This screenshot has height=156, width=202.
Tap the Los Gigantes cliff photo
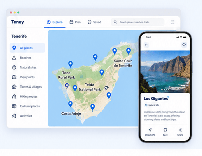coord(165,71)
